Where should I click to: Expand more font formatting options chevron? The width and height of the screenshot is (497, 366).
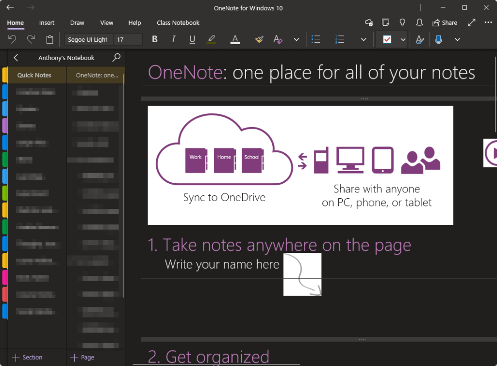click(297, 40)
